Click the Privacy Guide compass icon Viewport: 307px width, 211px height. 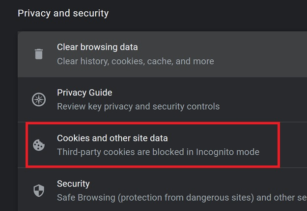click(x=38, y=99)
